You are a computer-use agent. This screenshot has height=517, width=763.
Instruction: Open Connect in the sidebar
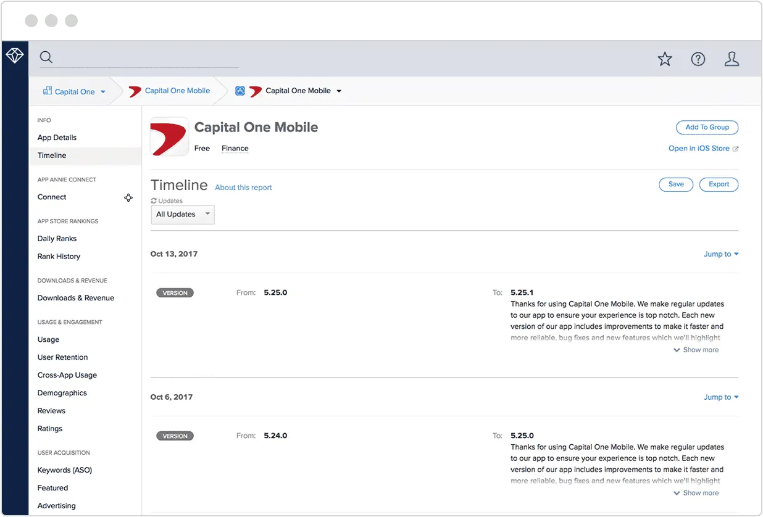(52, 197)
